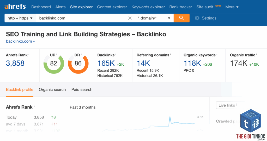Click Referring domains info icon
Image resolution: width=267 pixels, height=141 pixels.
pyautogui.click(x=171, y=54)
